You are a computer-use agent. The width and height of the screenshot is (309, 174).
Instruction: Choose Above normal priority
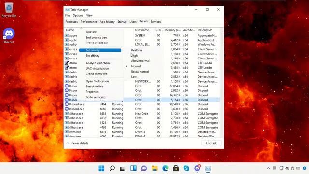click(140, 61)
